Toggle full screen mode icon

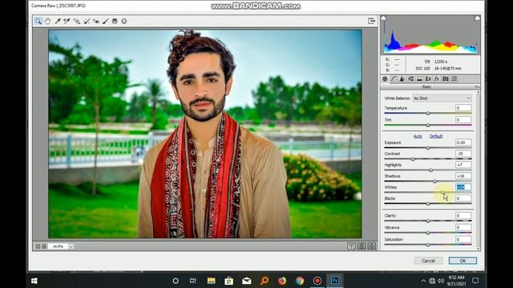click(371, 21)
